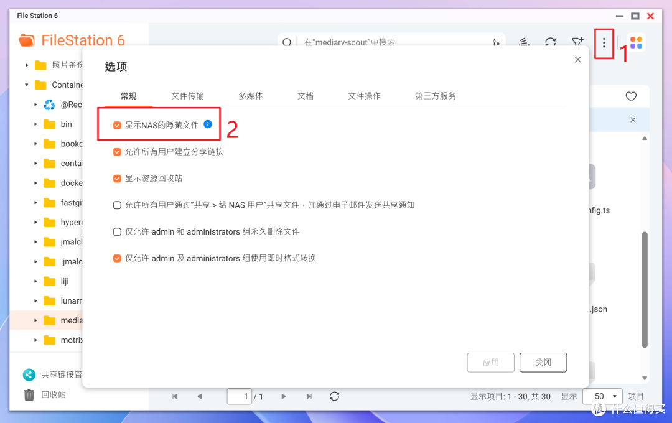Viewport: 672px width, 423px height.
Task: Select the Container folder icon
Action: point(40,85)
